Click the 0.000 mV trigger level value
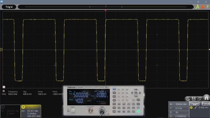This screenshot has width=210, height=118. [x=203, y=108]
